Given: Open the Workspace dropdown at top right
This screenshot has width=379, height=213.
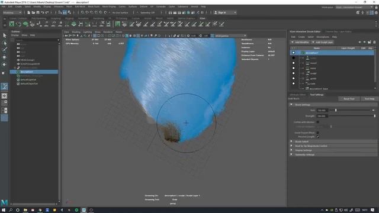Looking at the screenshot, I should (354, 7).
